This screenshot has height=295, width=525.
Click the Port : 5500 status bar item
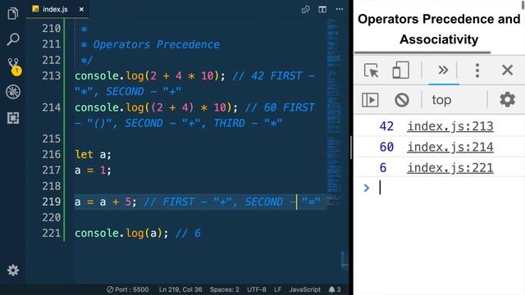(x=128, y=289)
